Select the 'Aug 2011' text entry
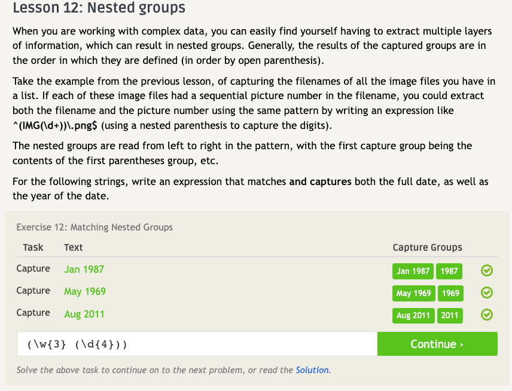The height and width of the screenshot is (391, 512). point(84,313)
